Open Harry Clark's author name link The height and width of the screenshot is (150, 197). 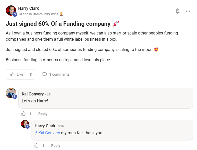(x=28, y=8)
